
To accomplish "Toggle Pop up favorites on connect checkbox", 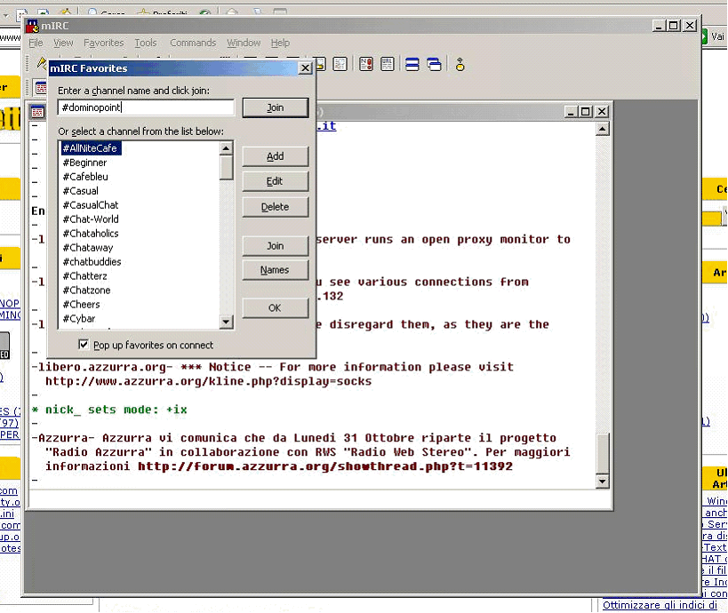I will click(x=84, y=345).
